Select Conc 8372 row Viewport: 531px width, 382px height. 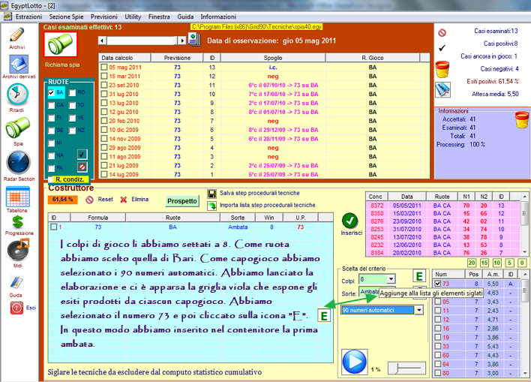443,206
